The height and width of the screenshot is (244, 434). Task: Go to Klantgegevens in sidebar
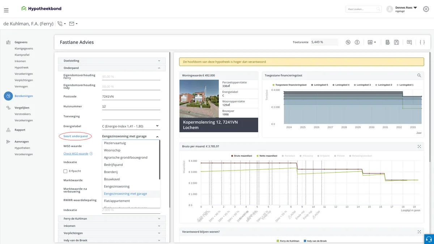coord(24,48)
